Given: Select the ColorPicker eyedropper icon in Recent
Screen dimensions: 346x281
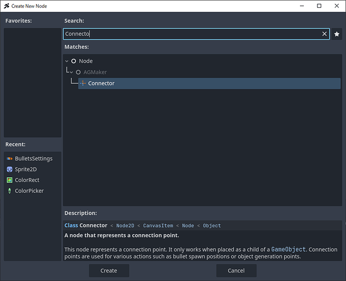Looking at the screenshot, I should [x=10, y=191].
